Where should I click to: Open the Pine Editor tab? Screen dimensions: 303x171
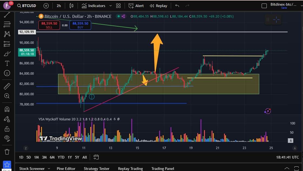[x=66, y=169]
